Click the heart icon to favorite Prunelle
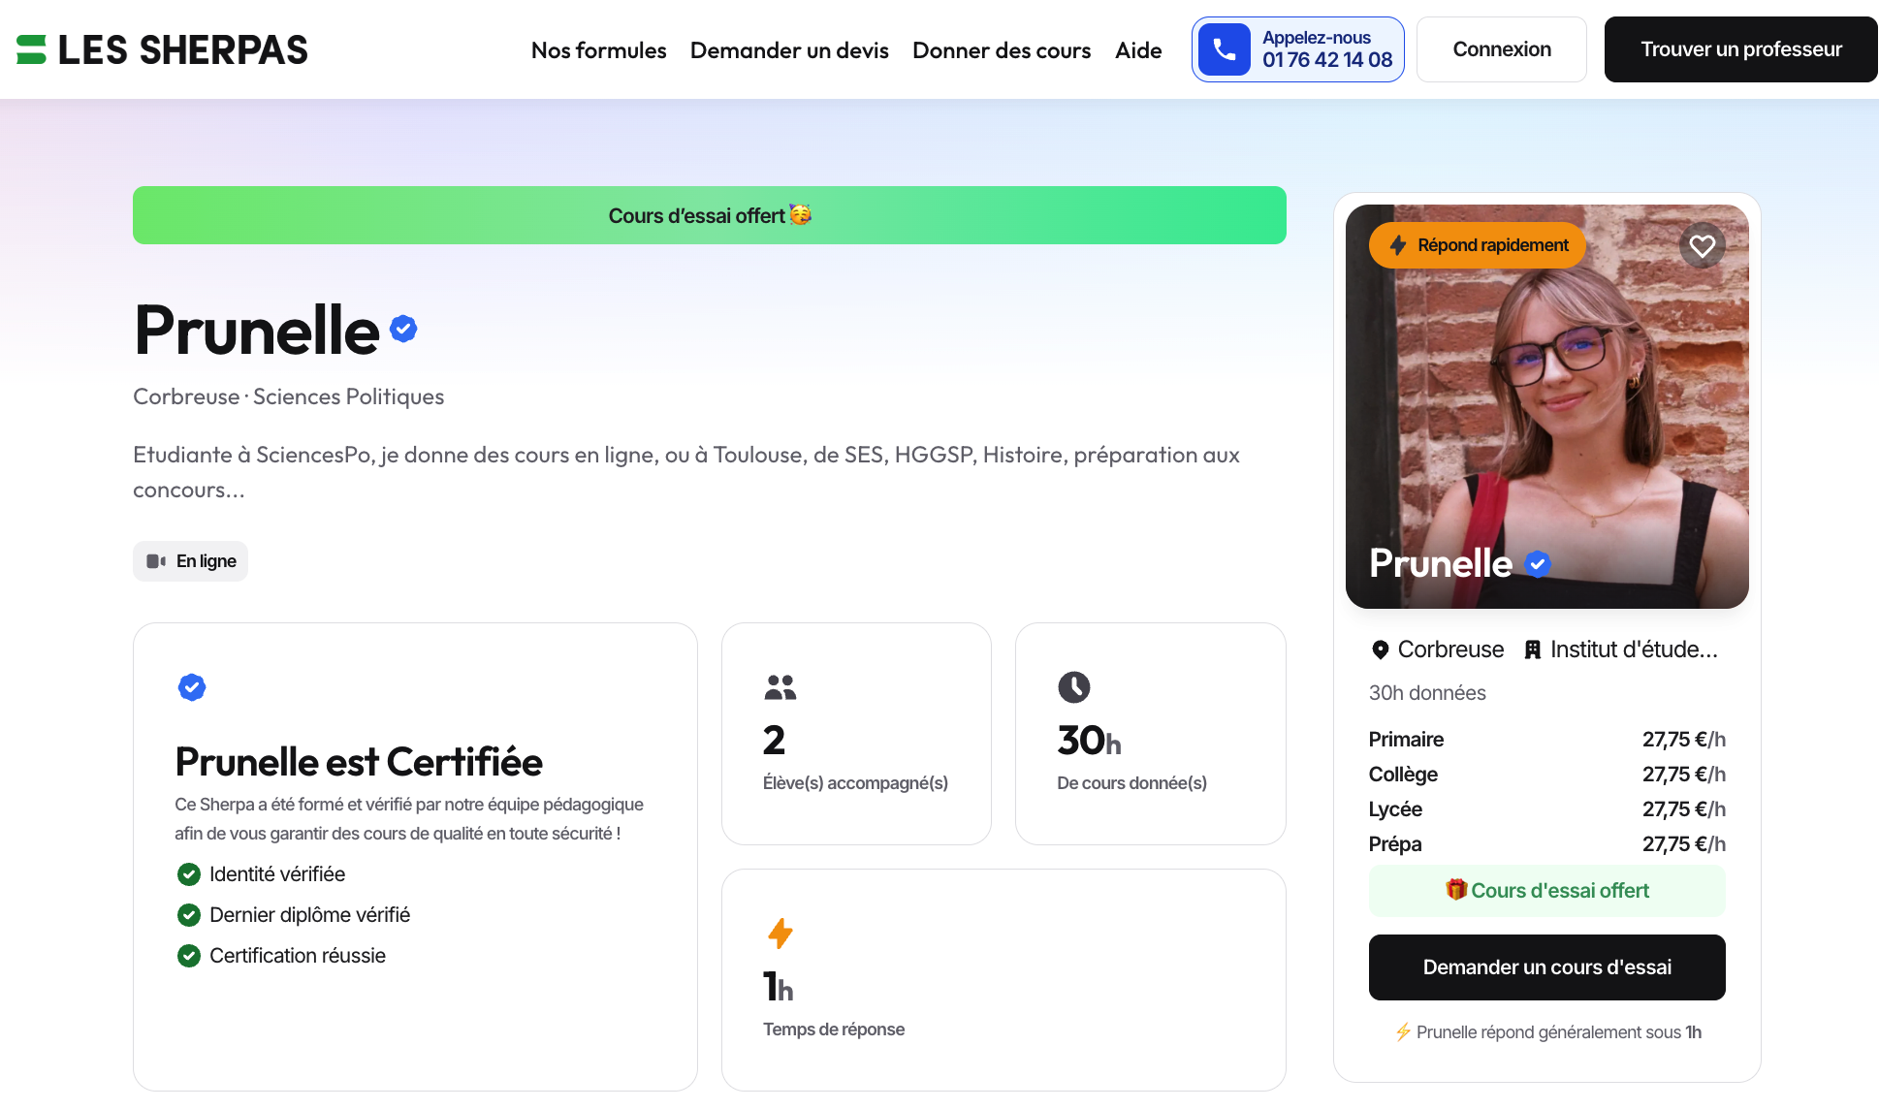Screen dimensions: 1879x1109 (x=1703, y=245)
